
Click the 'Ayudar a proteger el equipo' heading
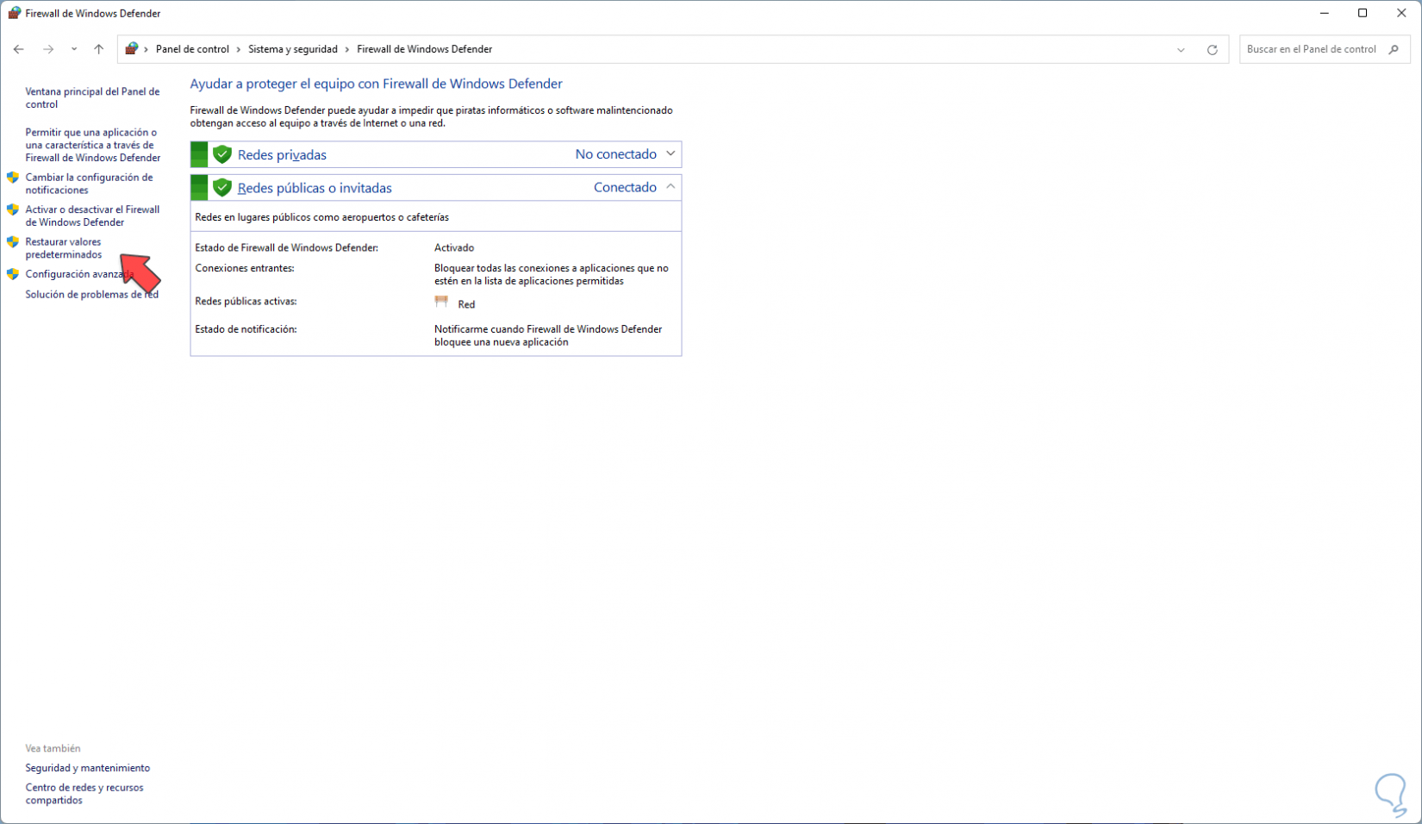376,84
